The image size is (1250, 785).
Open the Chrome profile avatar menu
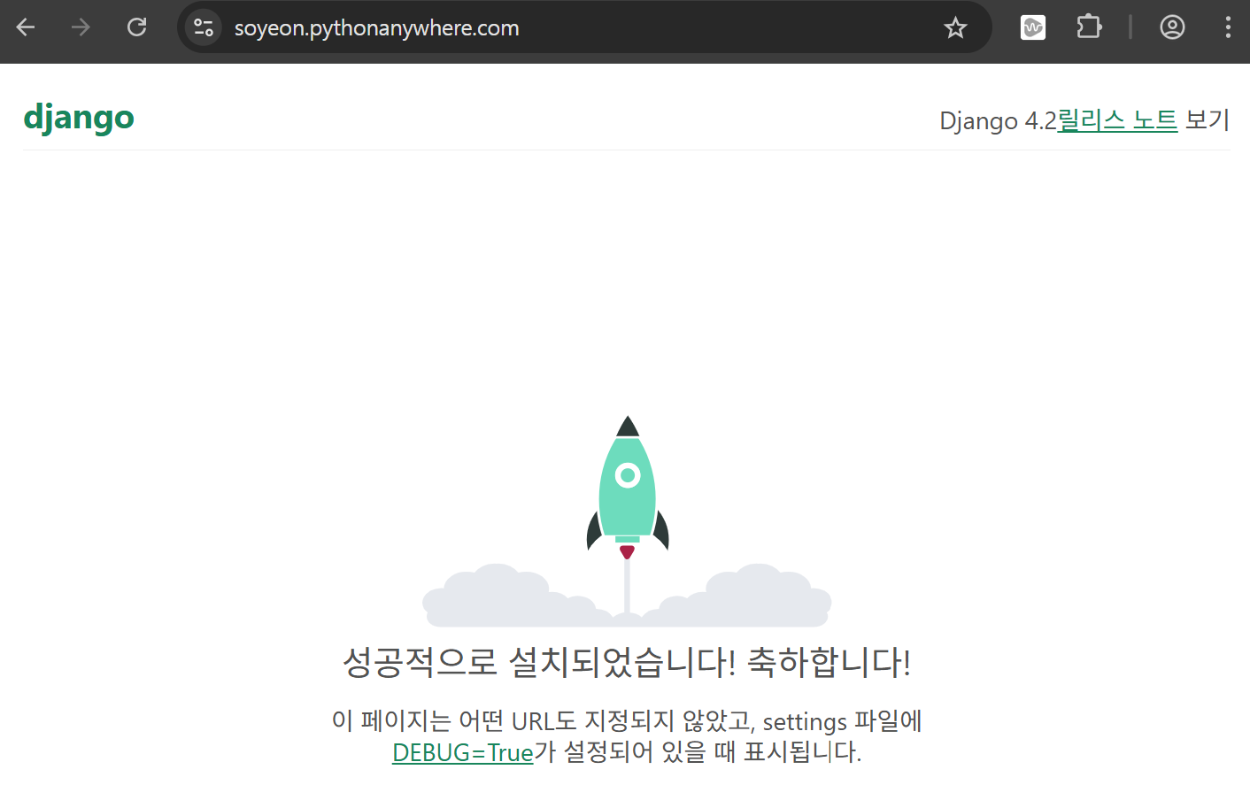tap(1172, 27)
